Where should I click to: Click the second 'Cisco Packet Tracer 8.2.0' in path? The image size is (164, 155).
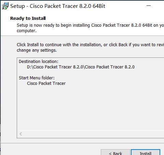click(110, 67)
